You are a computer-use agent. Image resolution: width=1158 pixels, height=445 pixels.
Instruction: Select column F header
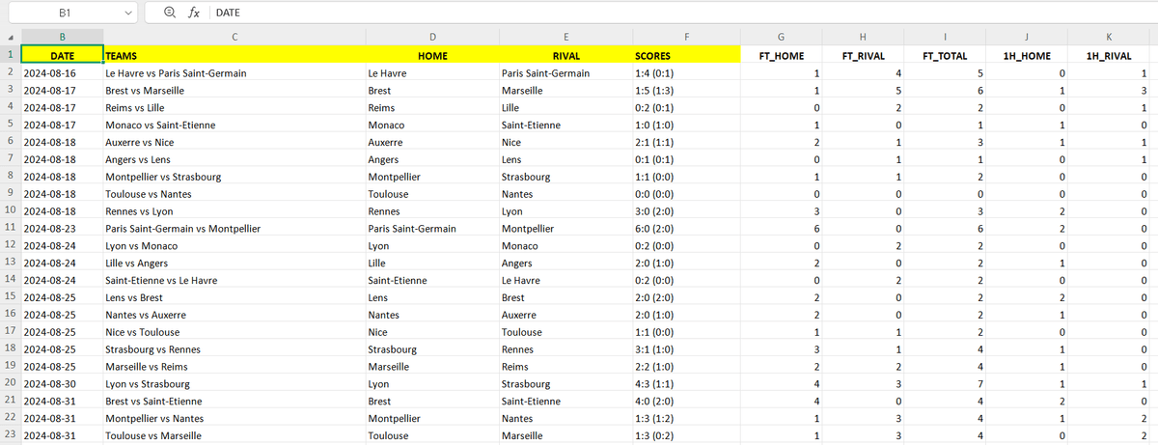point(685,37)
